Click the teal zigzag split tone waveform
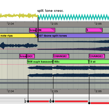Image resolution: width=109 pixels, height=109 pixels. [73, 17]
